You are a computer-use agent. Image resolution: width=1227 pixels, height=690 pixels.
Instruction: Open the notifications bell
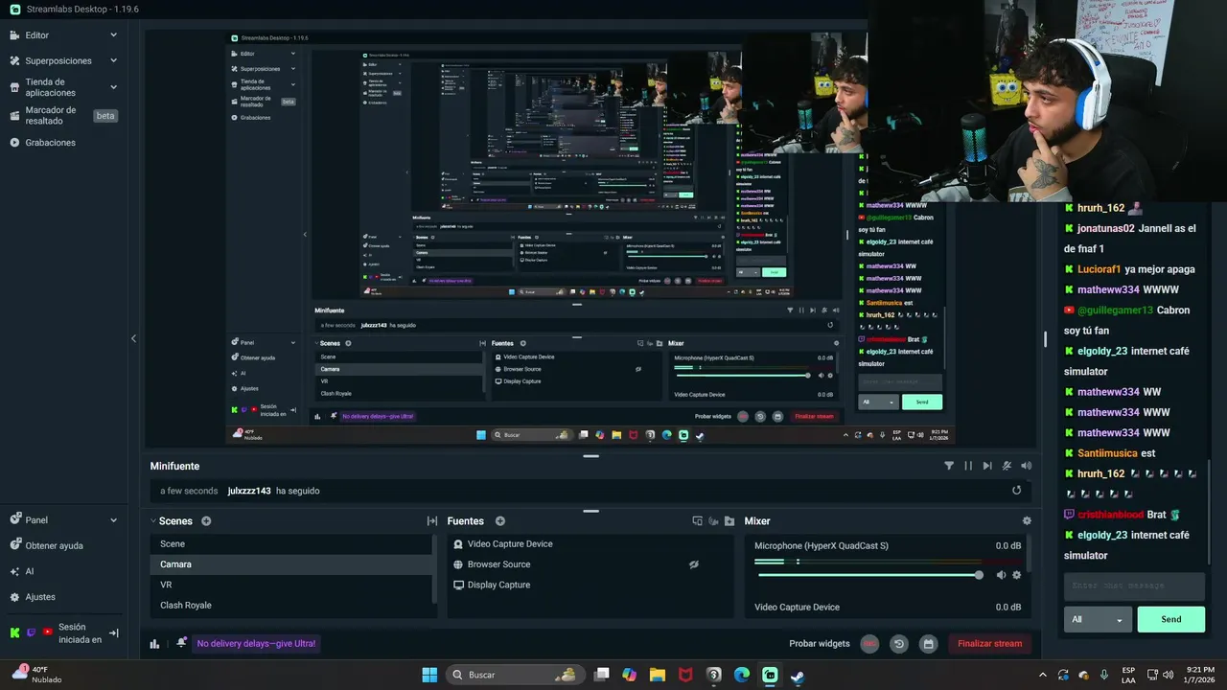[x=181, y=643]
